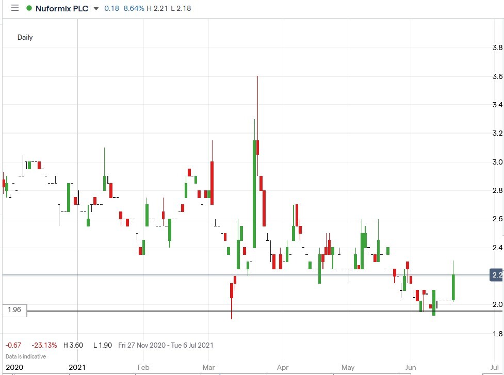
Task: Click the 1.96 support level price label
Action: click(14, 310)
